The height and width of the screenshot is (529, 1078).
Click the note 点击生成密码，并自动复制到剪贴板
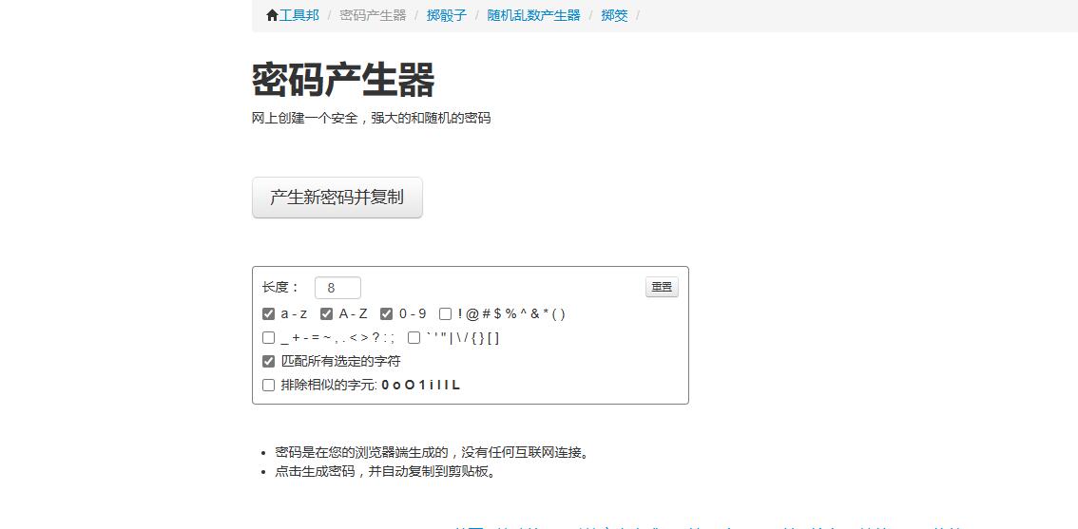click(385, 472)
